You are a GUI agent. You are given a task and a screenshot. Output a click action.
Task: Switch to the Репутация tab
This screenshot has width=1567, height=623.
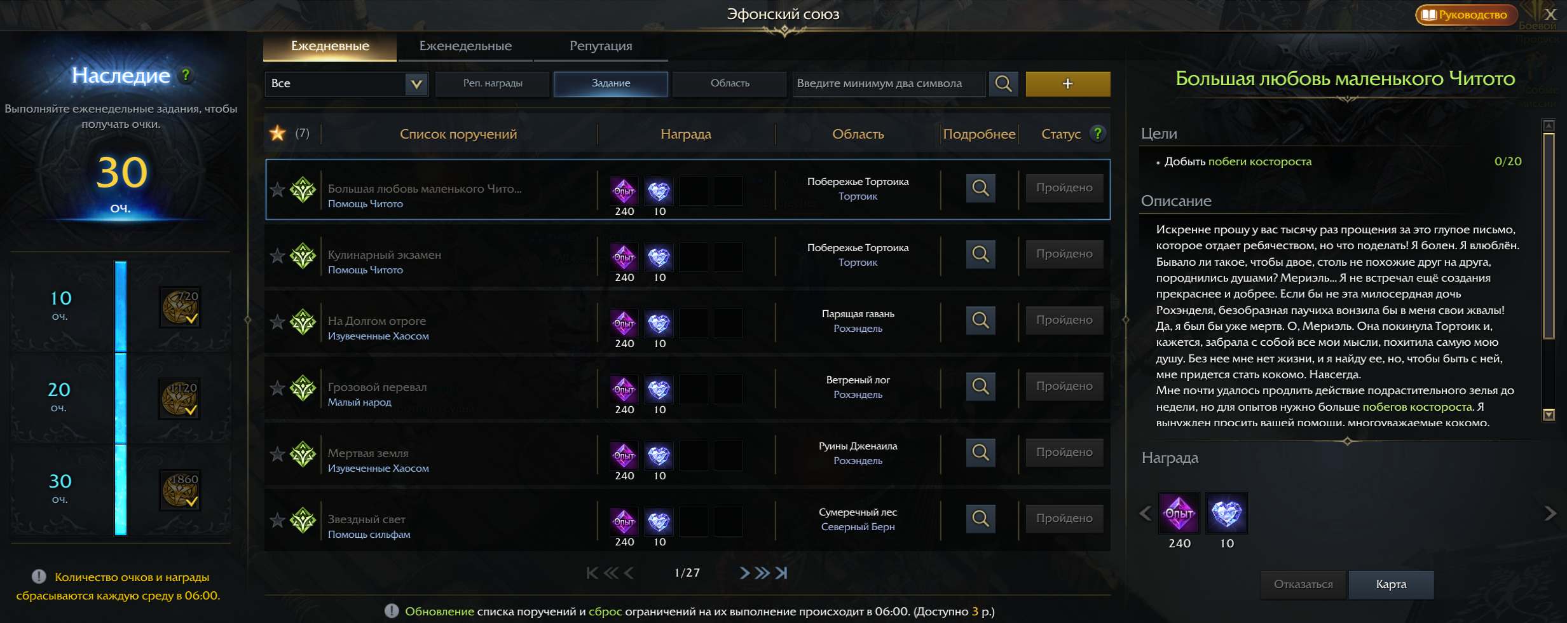click(601, 46)
